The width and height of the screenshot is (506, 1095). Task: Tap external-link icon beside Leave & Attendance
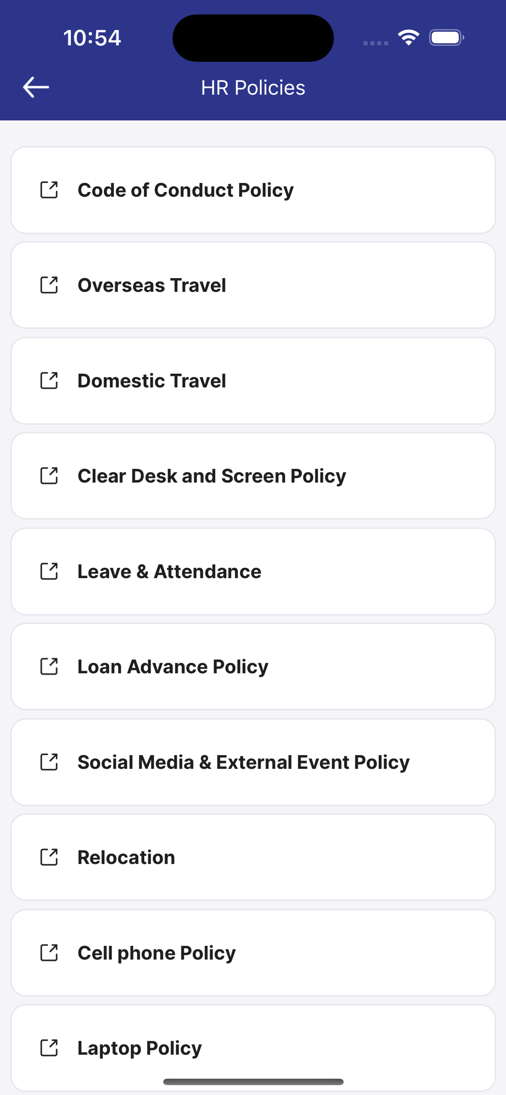pyautogui.click(x=49, y=571)
